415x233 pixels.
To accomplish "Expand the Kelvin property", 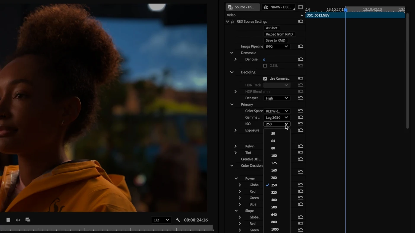I will [x=235, y=146].
